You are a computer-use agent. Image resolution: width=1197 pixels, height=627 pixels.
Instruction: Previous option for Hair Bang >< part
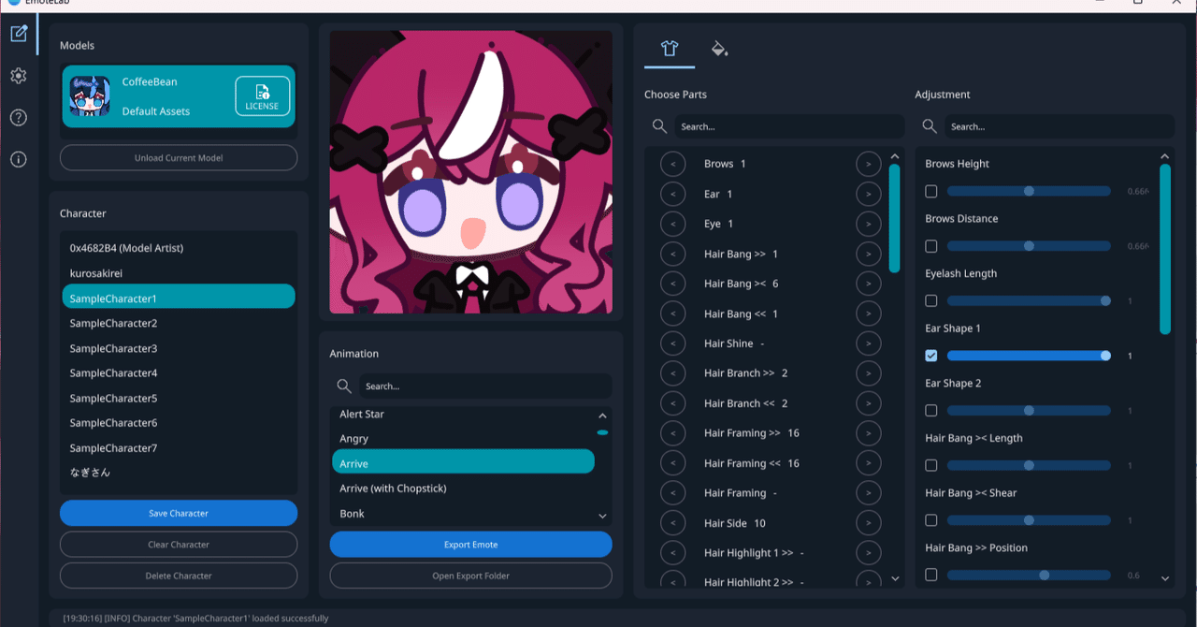672,284
